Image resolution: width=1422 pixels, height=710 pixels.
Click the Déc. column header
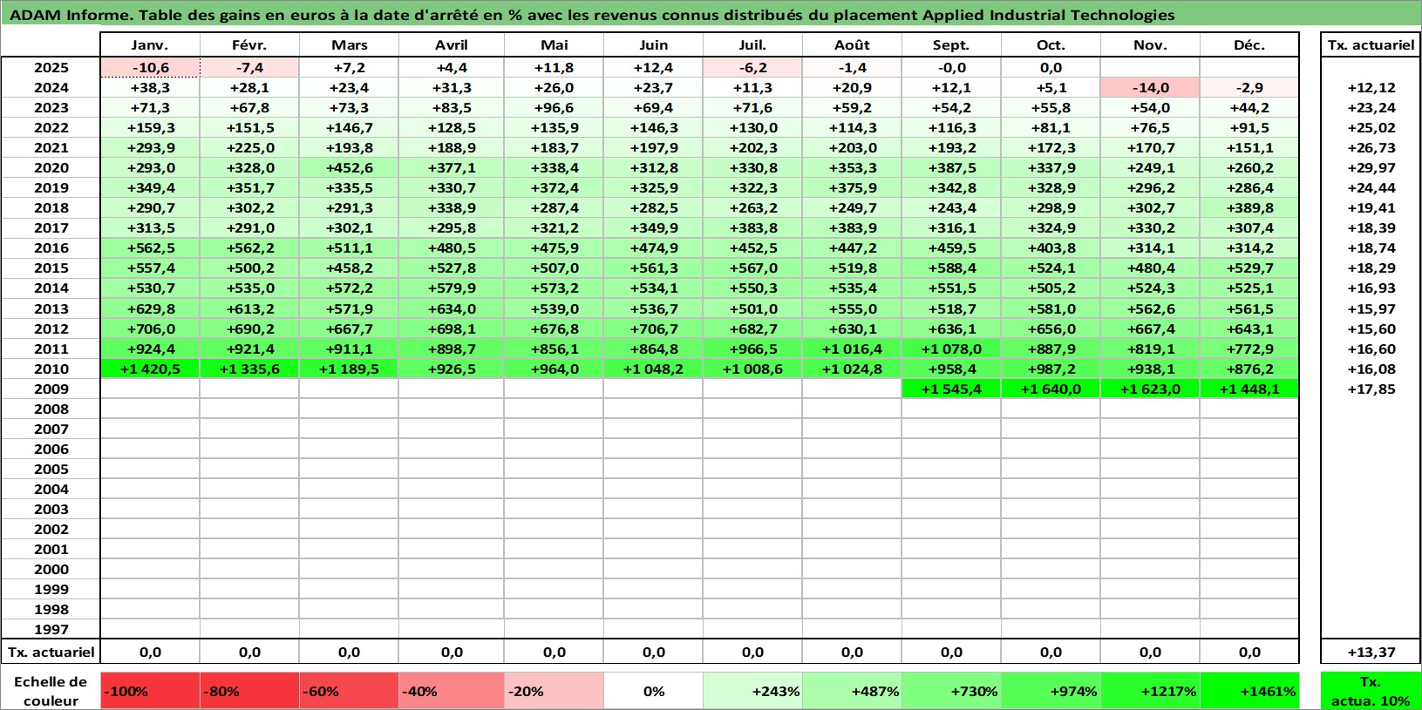(1249, 45)
